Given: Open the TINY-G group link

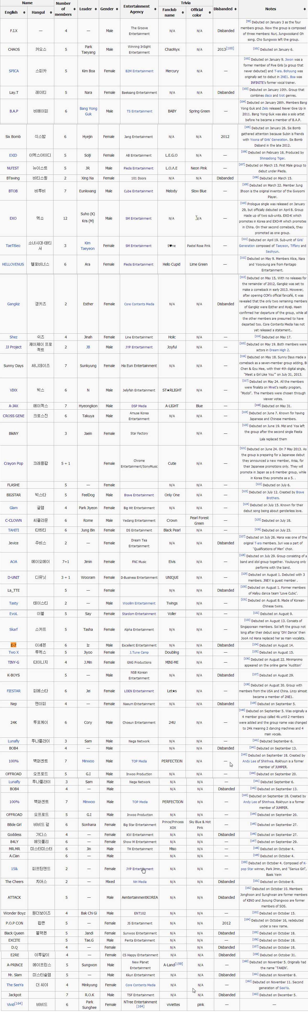Looking at the screenshot, I should point(13,662).
